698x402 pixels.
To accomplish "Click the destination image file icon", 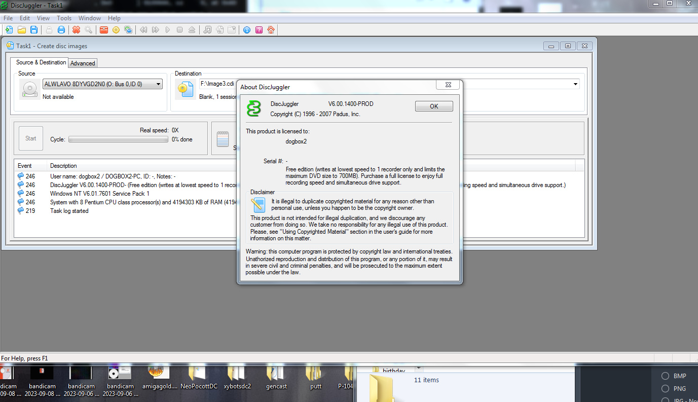I will coord(185,89).
